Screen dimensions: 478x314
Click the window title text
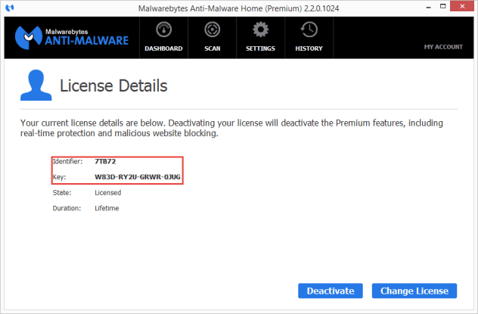click(x=239, y=8)
